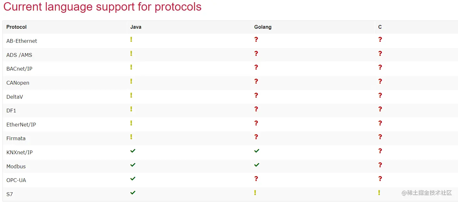Click the red question mark for OPC-UA Golang
This screenshot has width=458, height=202.
(256, 179)
